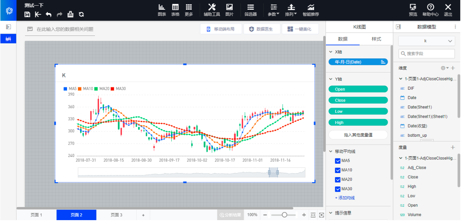Viewport: 461px width, 222px height.
Task: Uncheck the MA30 checkbox
Action: 338,189
